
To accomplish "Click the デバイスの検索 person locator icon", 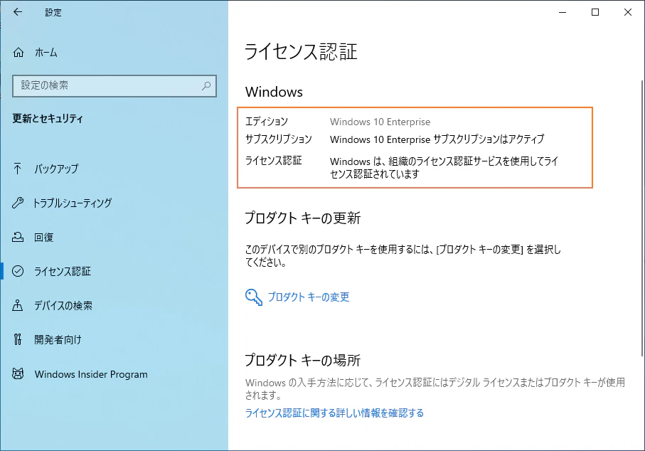I will (x=18, y=305).
